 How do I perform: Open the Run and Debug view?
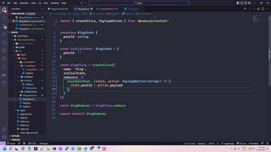coord(4,34)
